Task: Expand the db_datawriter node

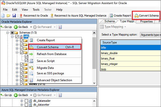Action: (x=22, y=105)
